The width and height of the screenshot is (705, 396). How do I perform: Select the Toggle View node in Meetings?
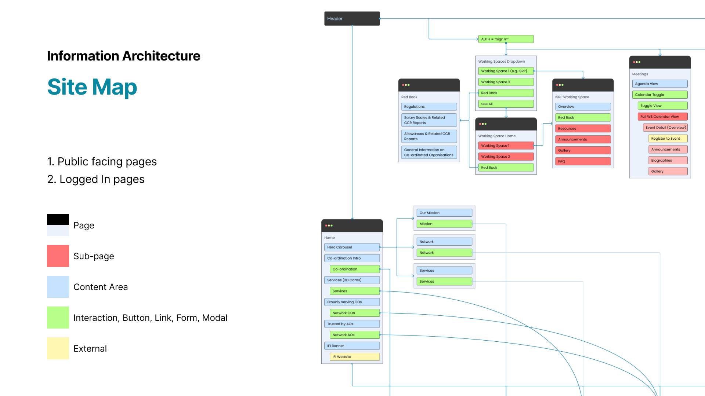click(662, 106)
